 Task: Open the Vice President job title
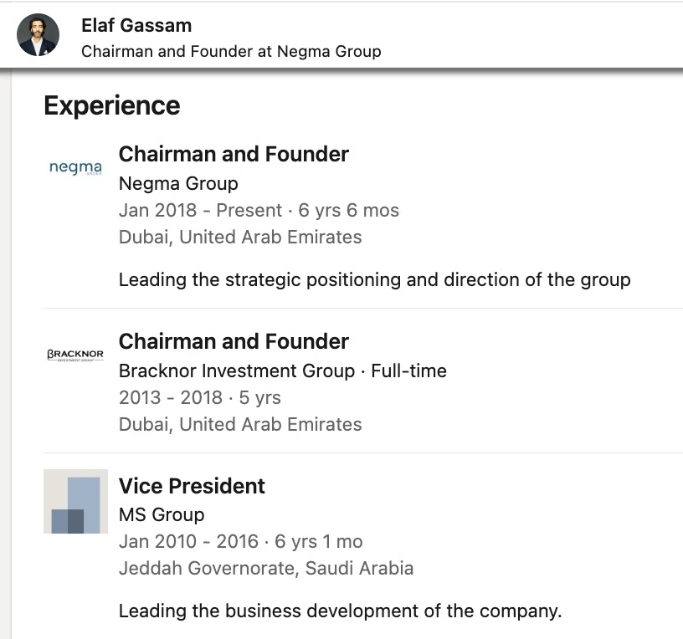192,486
